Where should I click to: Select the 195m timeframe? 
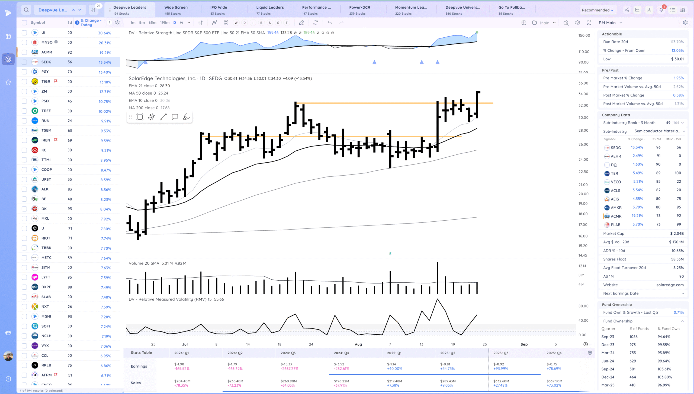pyautogui.click(x=165, y=23)
